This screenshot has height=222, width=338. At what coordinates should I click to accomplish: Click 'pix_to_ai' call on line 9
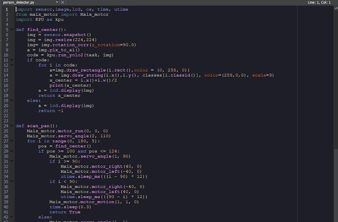click(62, 50)
